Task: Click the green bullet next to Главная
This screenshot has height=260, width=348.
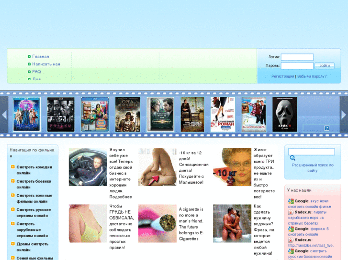Action: click(29, 57)
